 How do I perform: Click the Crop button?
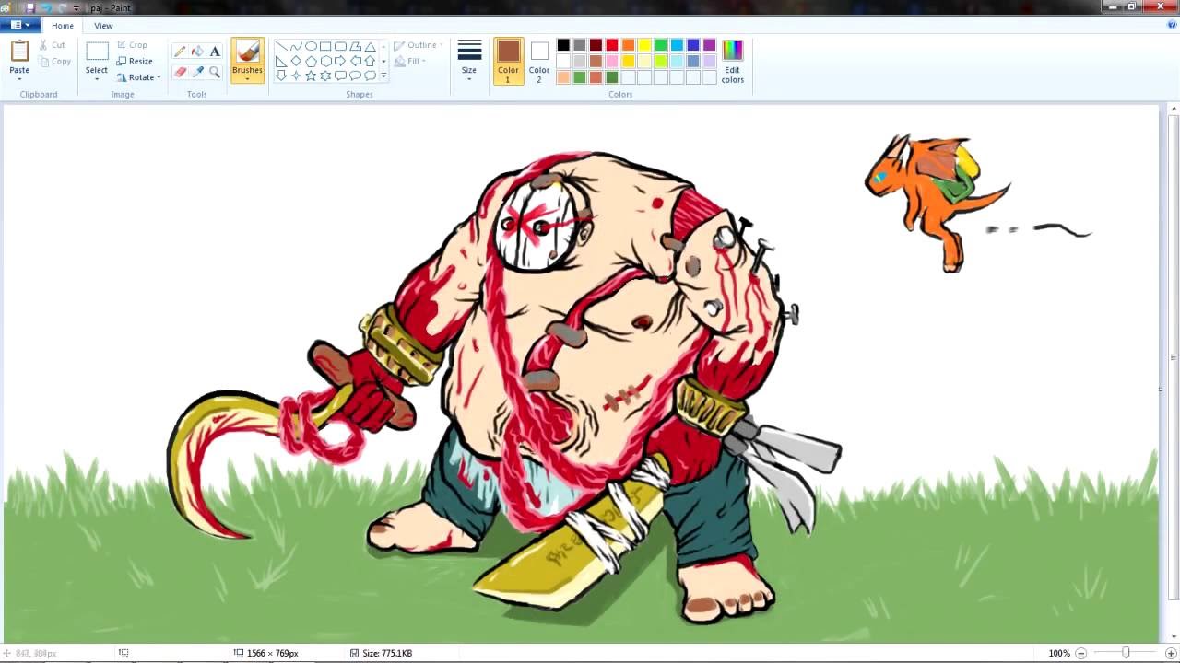coord(132,45)
